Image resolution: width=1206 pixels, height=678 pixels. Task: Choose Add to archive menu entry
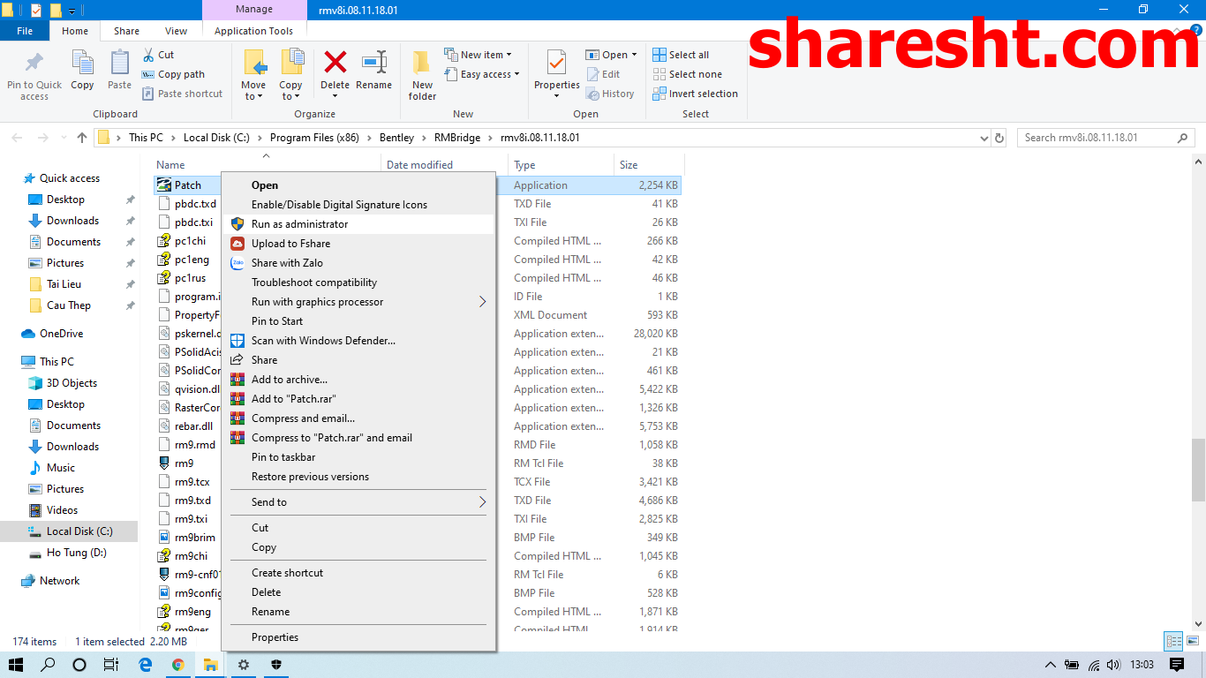tap(358, 380)
